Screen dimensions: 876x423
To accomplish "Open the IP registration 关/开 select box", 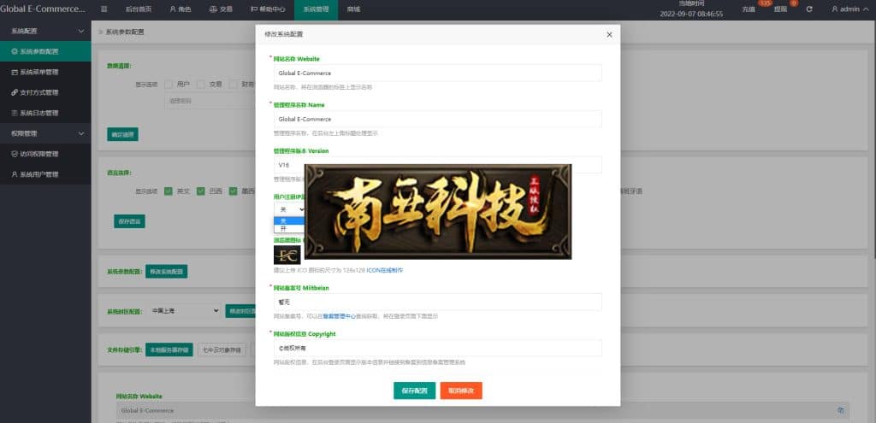I will pyautogui.click(x=289, y=209).
